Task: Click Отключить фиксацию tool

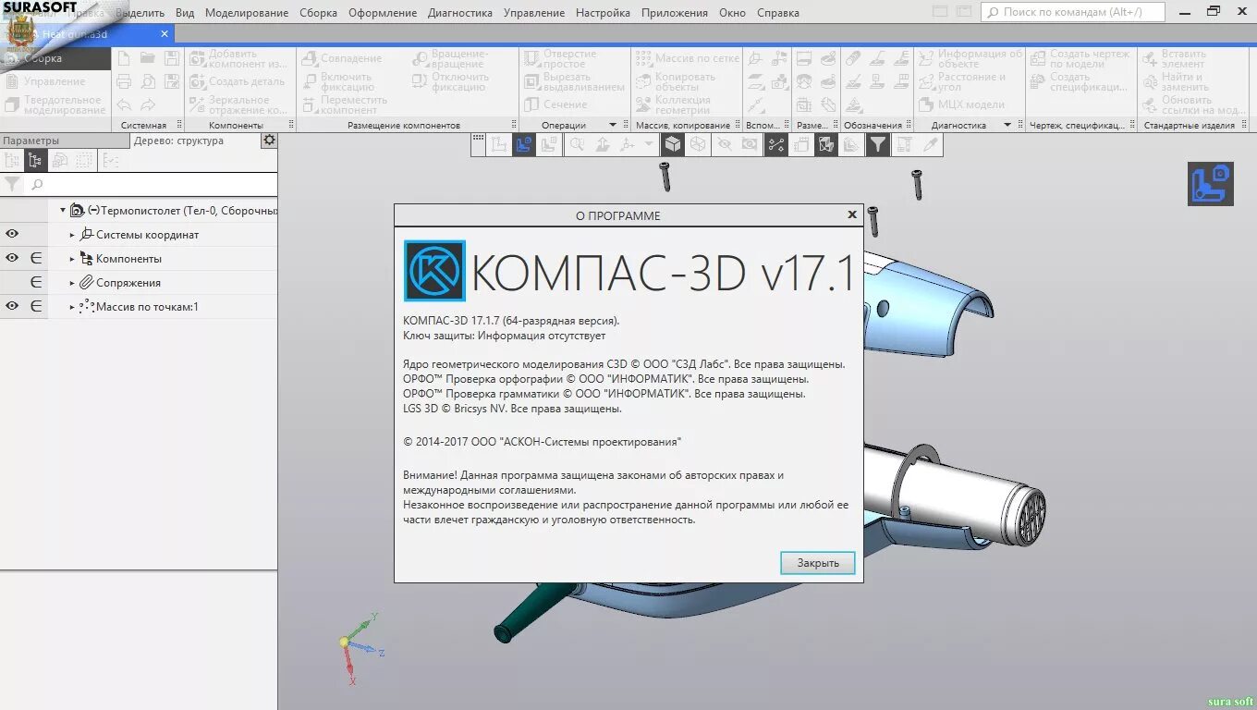Action: [x=452, y=81]
